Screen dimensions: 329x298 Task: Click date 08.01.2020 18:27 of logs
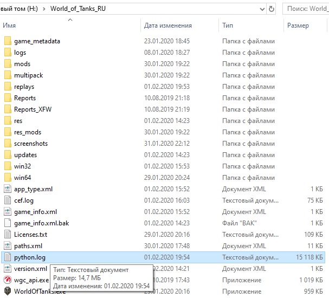click(x=167, y=52)
